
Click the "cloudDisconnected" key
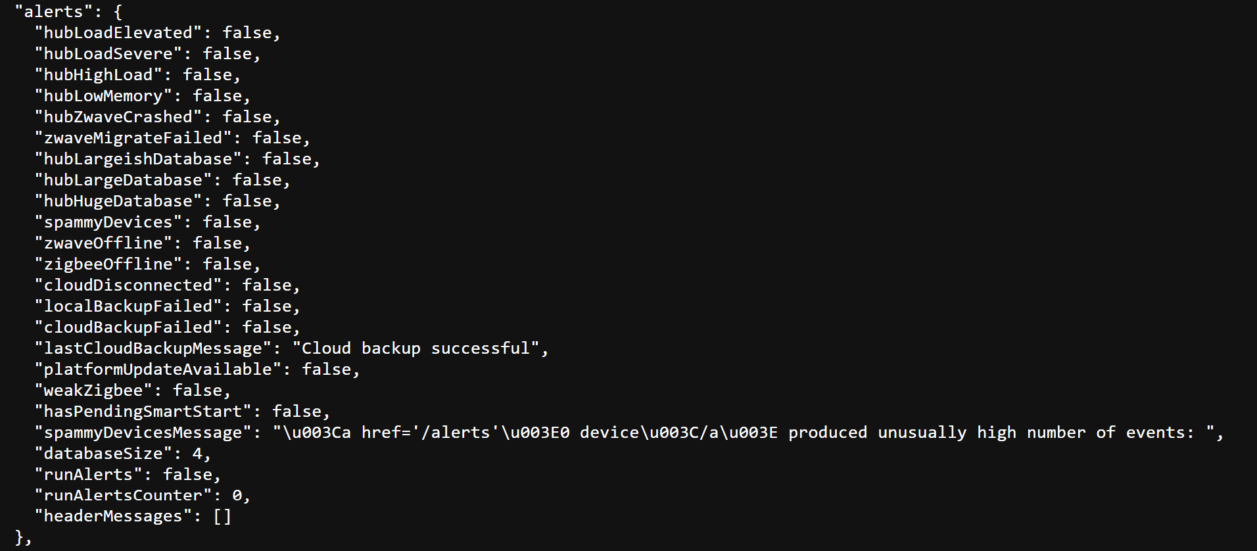click(128, 285)
